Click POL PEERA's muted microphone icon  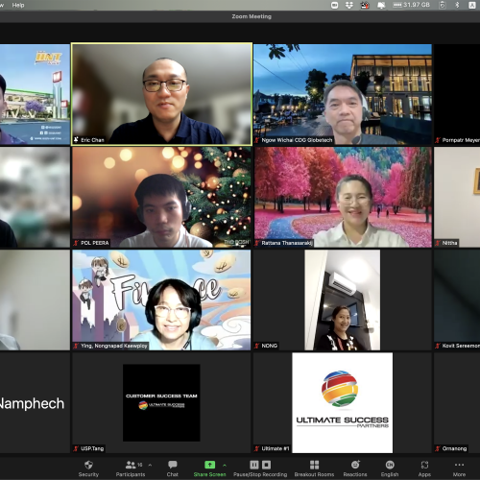(x=76, y=243)
